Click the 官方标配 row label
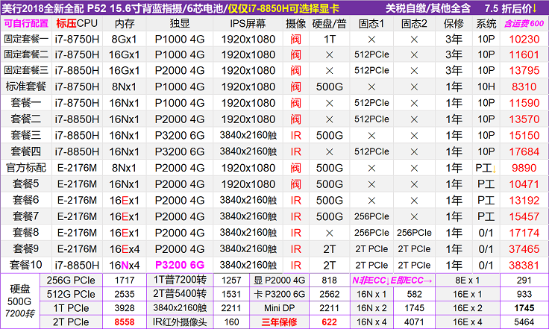The height and width of the screenshot is (329, 549). pyautogui.click(x=26, y=168)
